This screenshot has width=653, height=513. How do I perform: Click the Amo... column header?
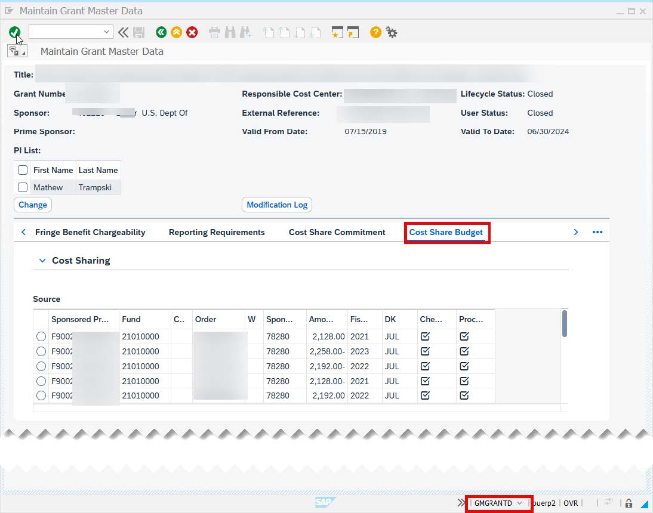click(x=327, y=319)
